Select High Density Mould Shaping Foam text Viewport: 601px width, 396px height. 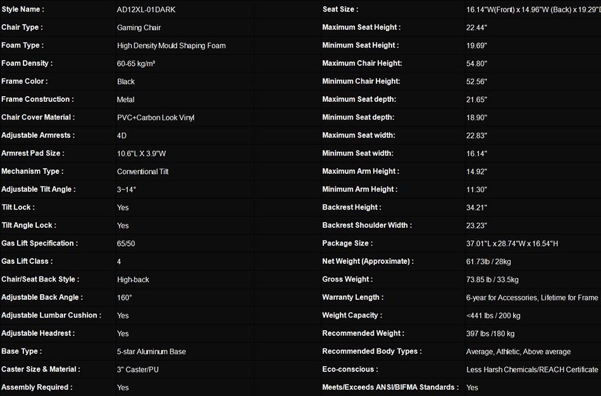click(171, 46)
